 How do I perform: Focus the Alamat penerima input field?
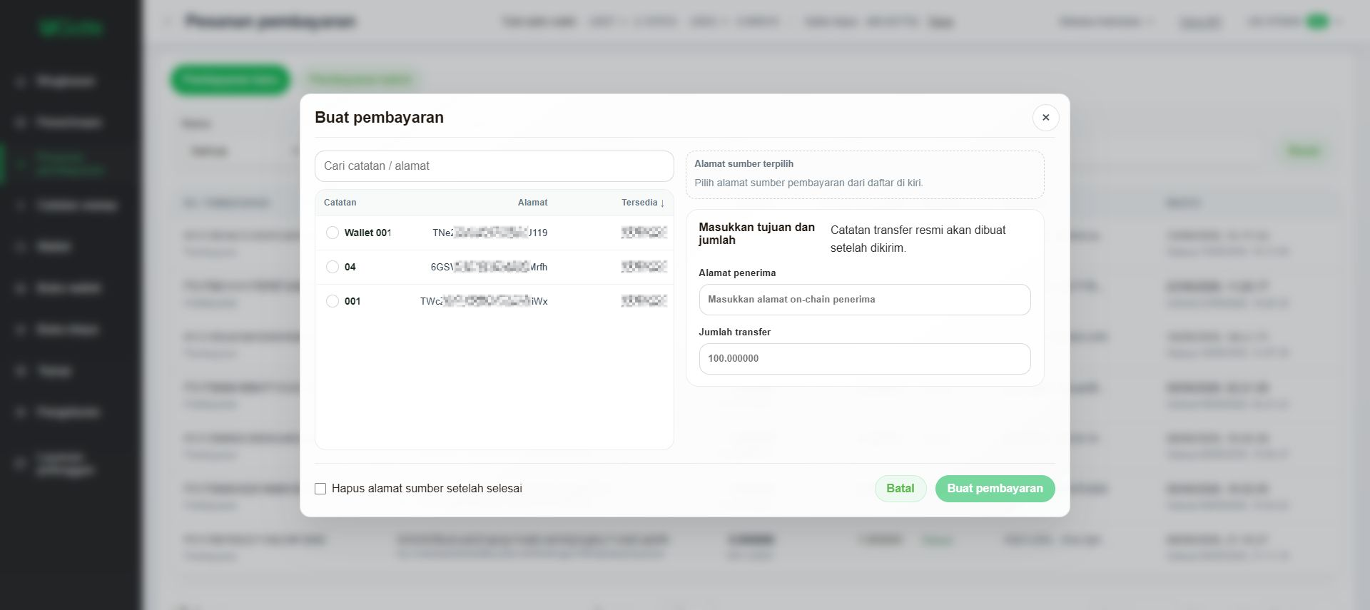[864, 300]
